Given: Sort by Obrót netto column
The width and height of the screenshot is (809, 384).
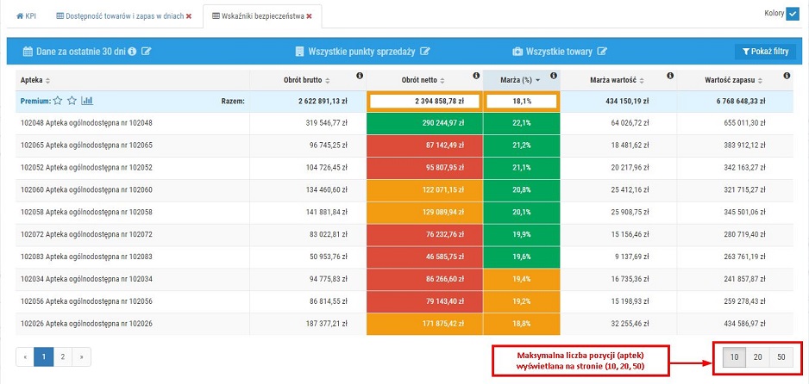Looking at the screenshot, I should pos(424,80).
